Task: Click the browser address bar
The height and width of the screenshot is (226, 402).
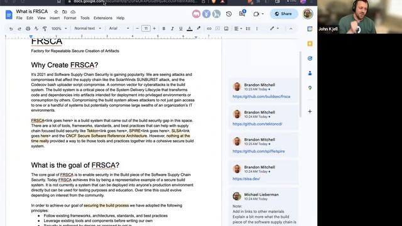Action: click(x=136, y=2)
